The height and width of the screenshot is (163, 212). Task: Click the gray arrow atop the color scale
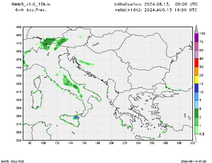(x=196, y=29)
